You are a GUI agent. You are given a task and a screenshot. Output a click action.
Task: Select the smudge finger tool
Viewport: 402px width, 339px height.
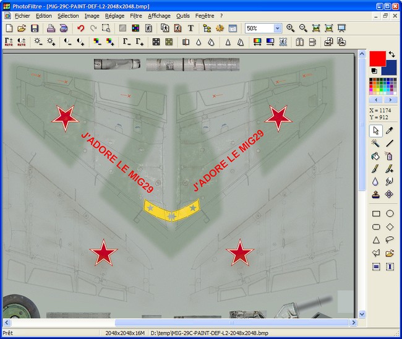(389, 181)
